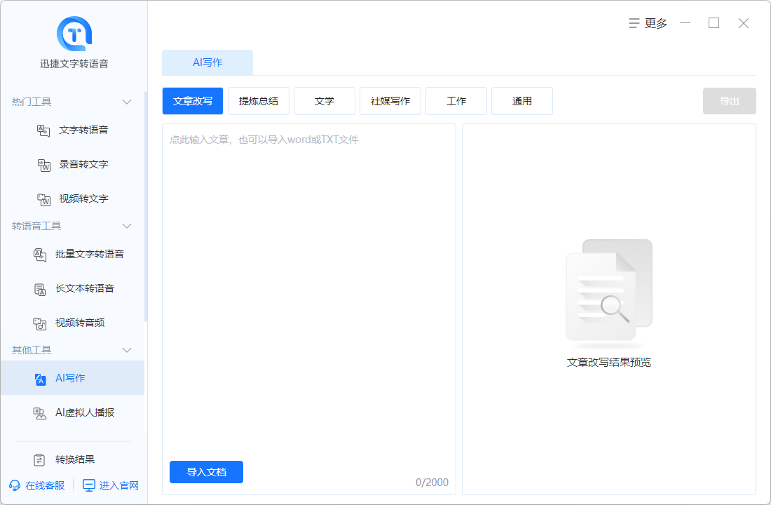Open the 录音转文字 tool
The height and width of the screenshot is (505, 771).
[x=72, y=165]
